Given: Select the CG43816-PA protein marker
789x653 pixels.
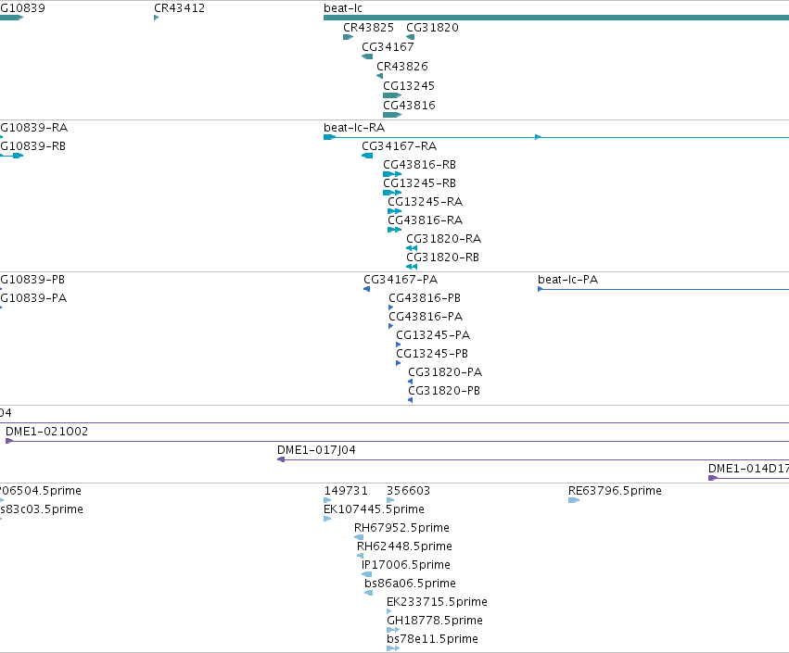Looking at the screenshot, I should (391, 326).
